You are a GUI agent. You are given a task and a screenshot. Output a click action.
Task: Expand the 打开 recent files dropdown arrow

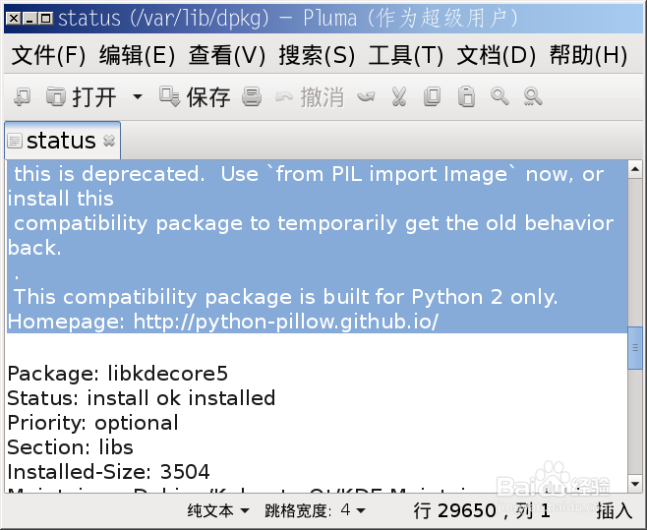click(x=138, y=97)
